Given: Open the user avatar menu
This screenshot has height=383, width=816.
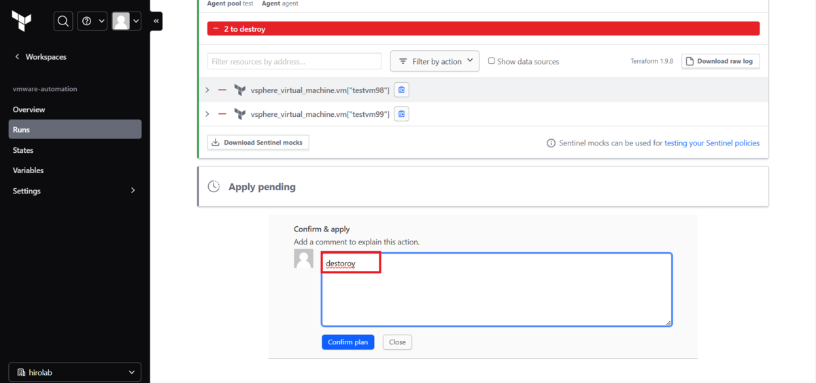Looking at the screenshot, I should coord(126,21).
